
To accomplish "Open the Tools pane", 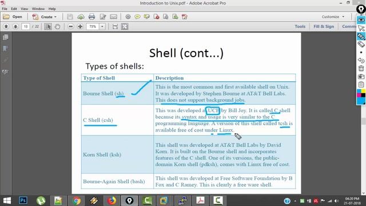I will [x=300, y=26].
